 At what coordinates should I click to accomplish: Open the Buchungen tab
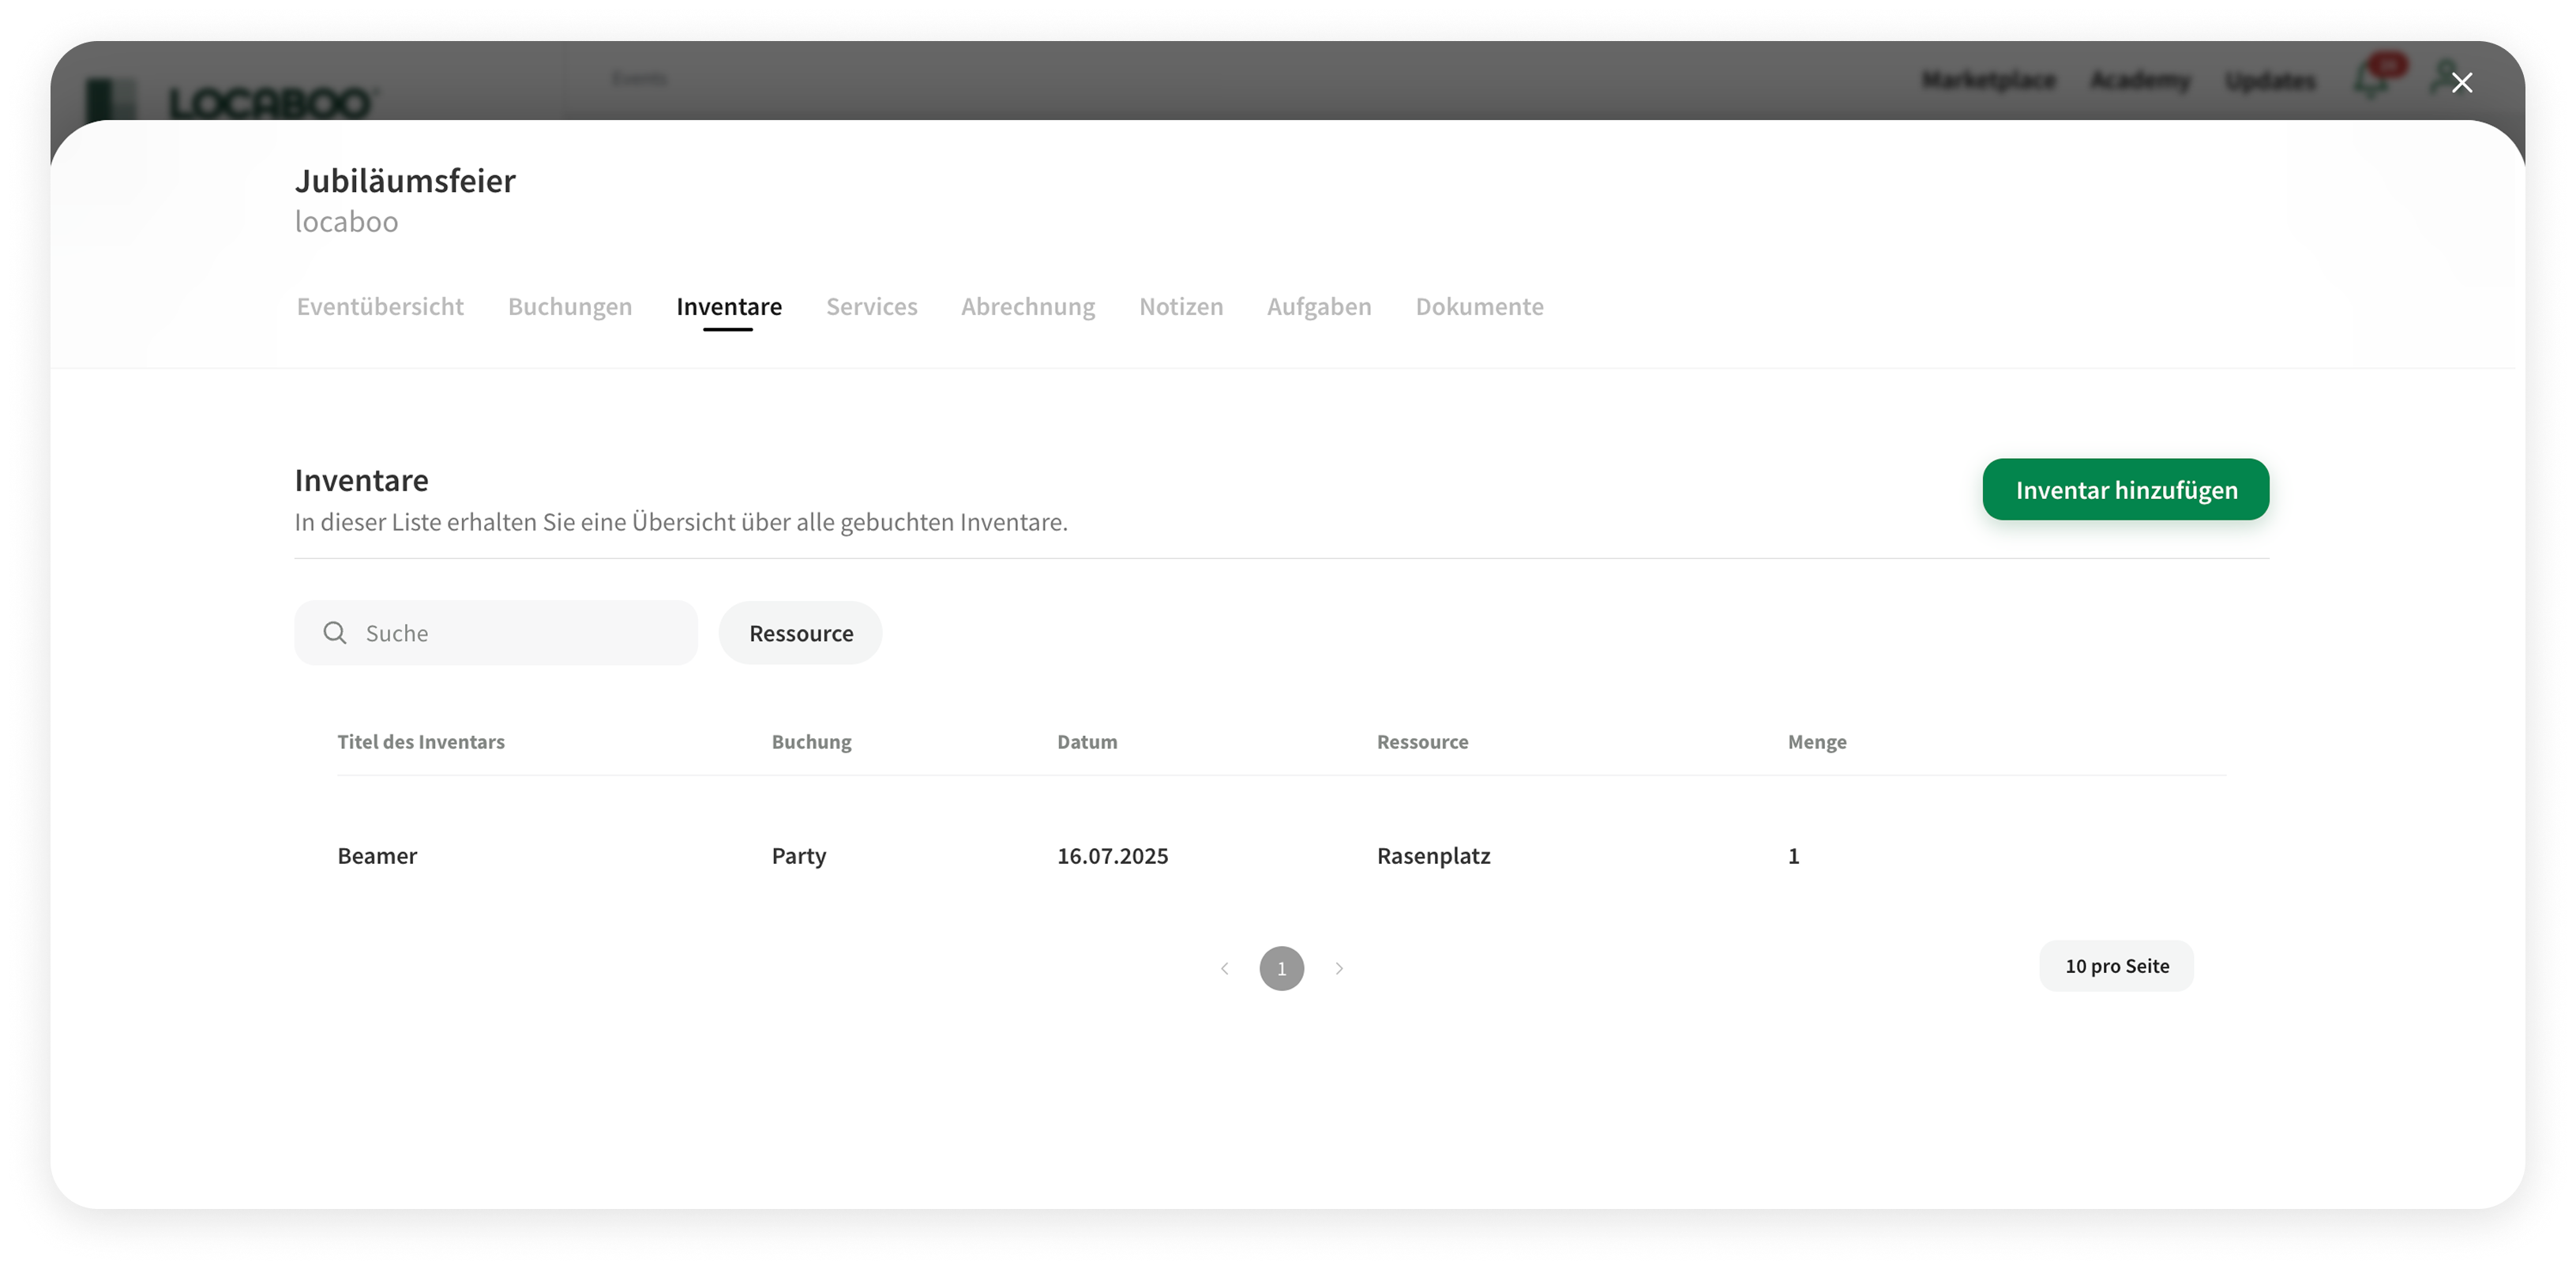click(570, 306)
